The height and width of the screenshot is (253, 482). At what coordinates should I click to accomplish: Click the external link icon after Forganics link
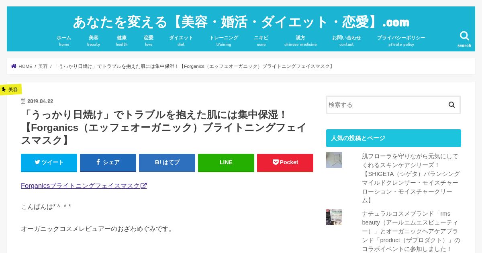coord(144,186)
